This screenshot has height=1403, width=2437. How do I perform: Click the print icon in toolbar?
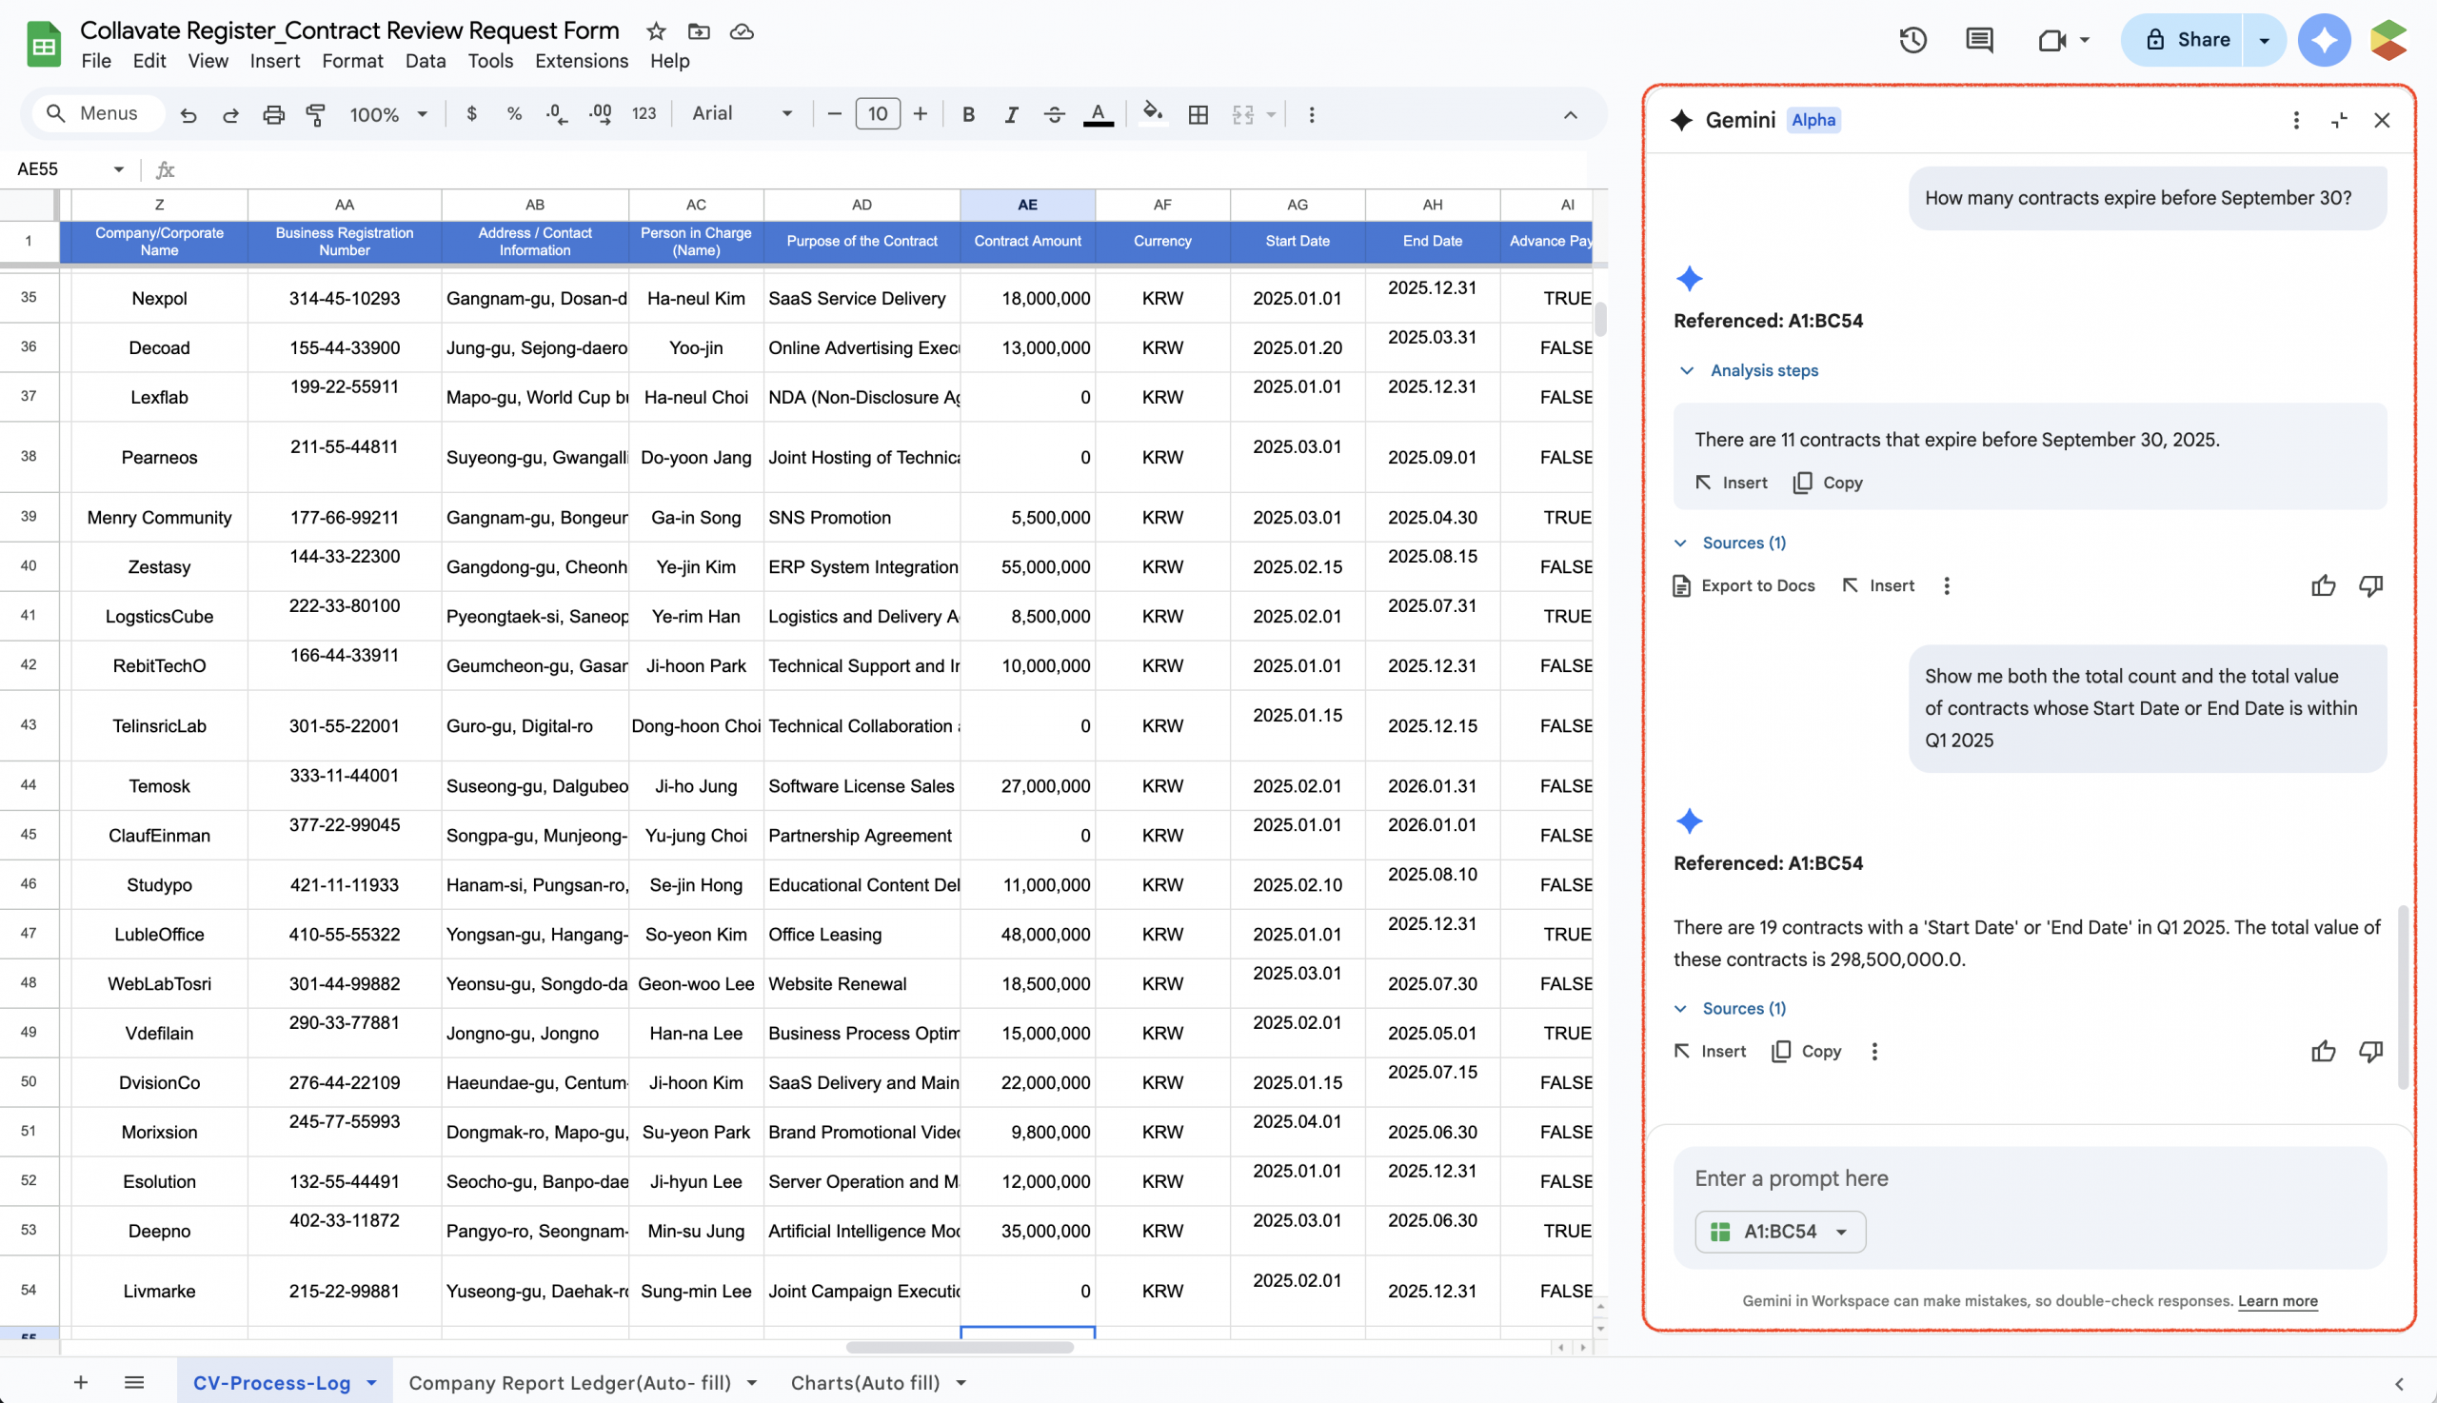(273, 114)
